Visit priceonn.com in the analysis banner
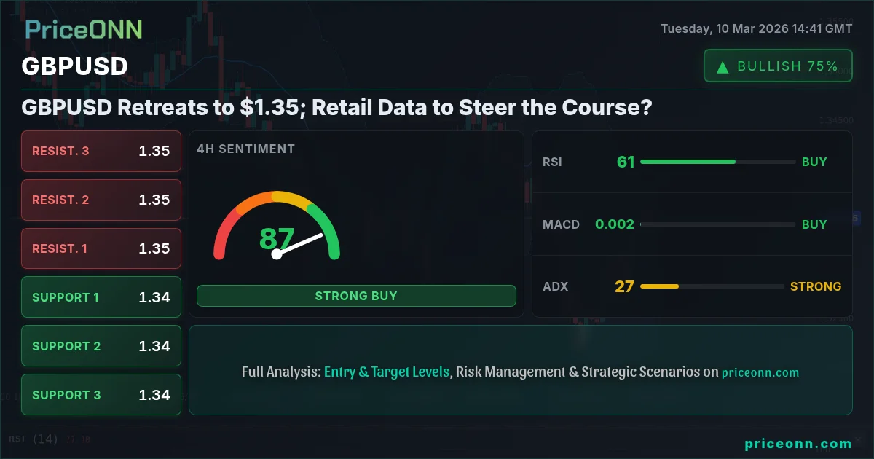Image resolution: width=874 pixels, height=459 pixels. (x=760, y=372)
